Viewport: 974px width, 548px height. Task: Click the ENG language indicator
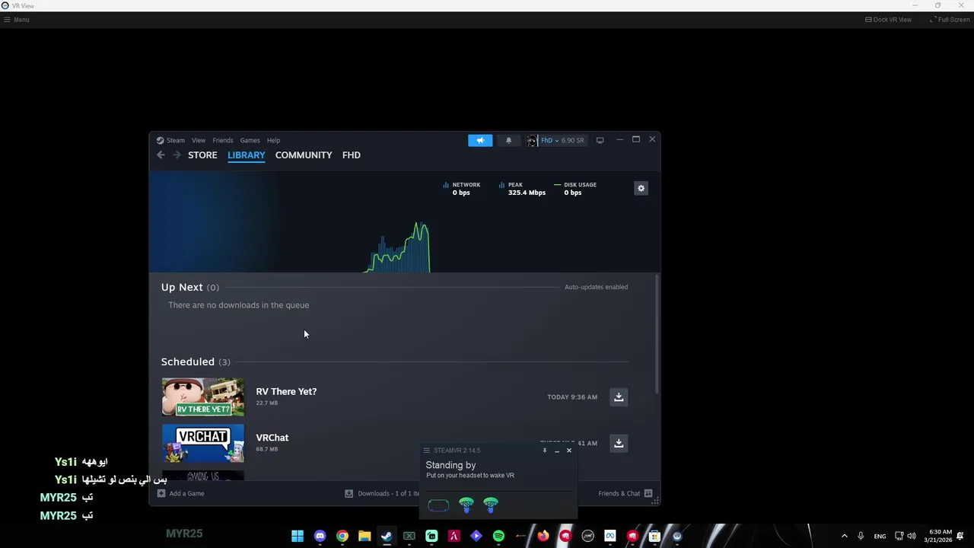(880, 537)
